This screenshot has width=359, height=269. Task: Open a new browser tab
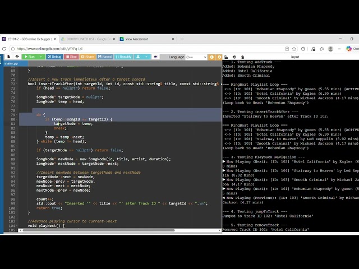[182, 39]
